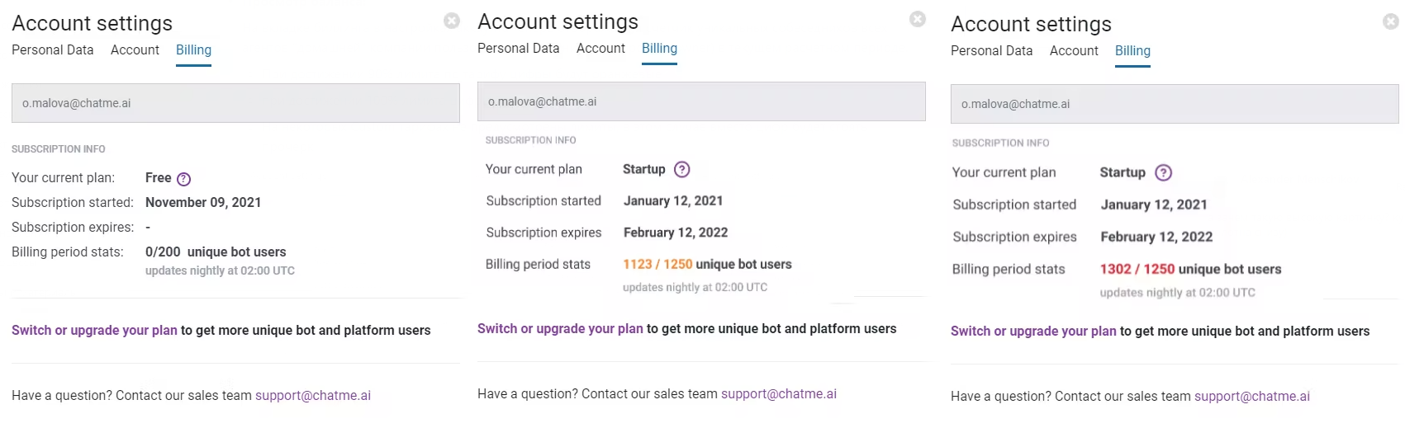Screen dimensions: 1405x428
Task: Click help icon beside Startup plan in middle panel
Action: pos(681,169)
